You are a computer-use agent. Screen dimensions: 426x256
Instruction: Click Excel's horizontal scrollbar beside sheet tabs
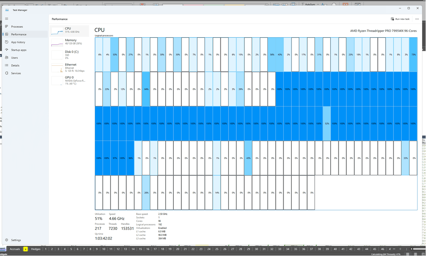(x=418, y=249)
